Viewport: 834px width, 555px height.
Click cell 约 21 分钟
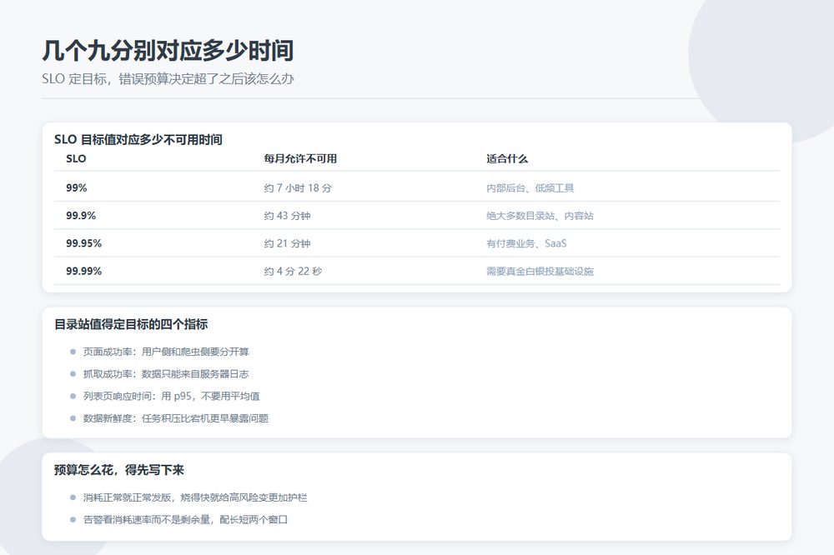pos(287,243)
